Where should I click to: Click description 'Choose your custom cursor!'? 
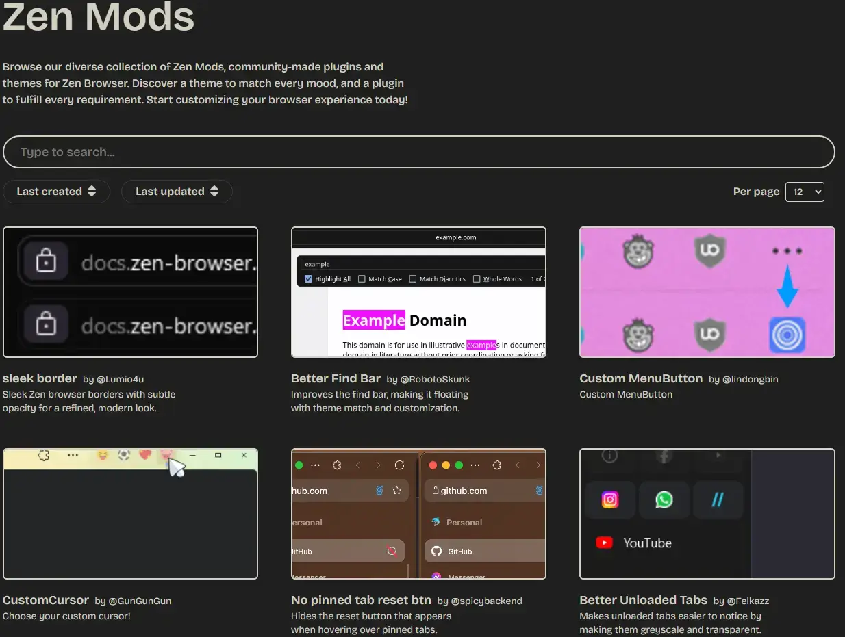pyautogui.click(x=66, y=616)
